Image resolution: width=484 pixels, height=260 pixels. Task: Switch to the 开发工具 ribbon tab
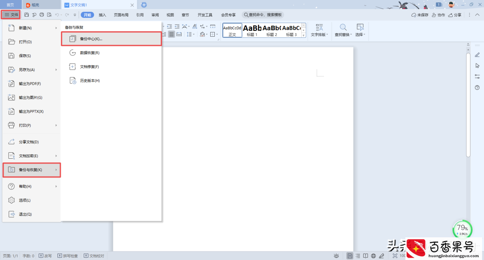point(205,15)
